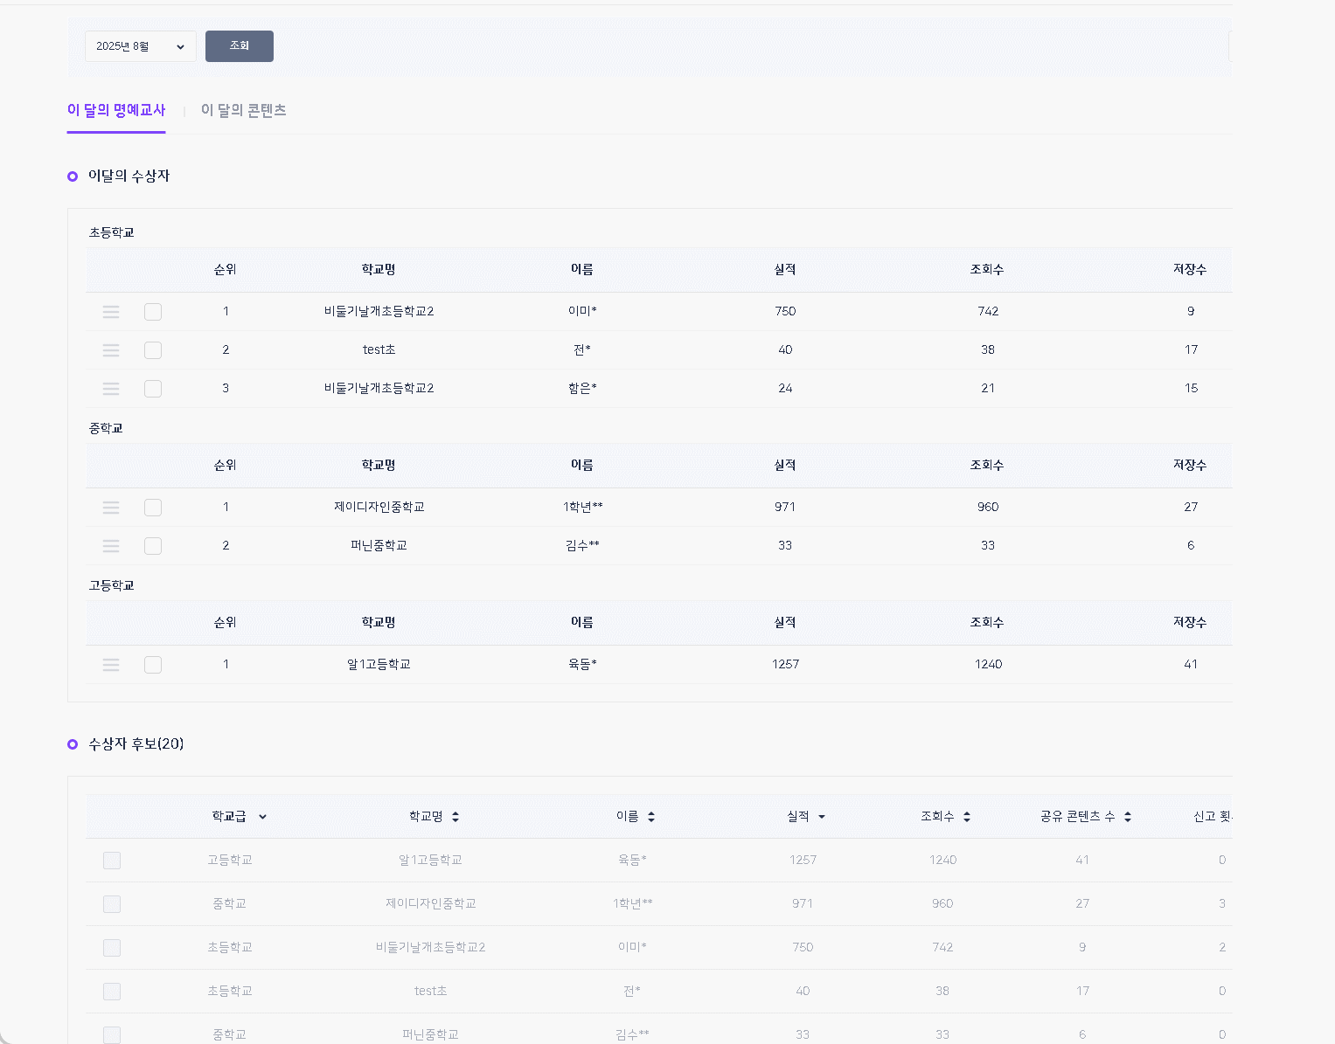Image resolution: width=1335 pixels, height=1044 pixels.
Task: Expand the 학교급 filter dropdown
Action: pyautogui.click(x=262, y=817)
